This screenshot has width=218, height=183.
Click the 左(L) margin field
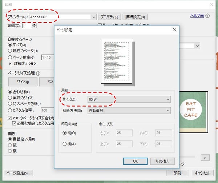pyautogui.click(x=124, y=133)
